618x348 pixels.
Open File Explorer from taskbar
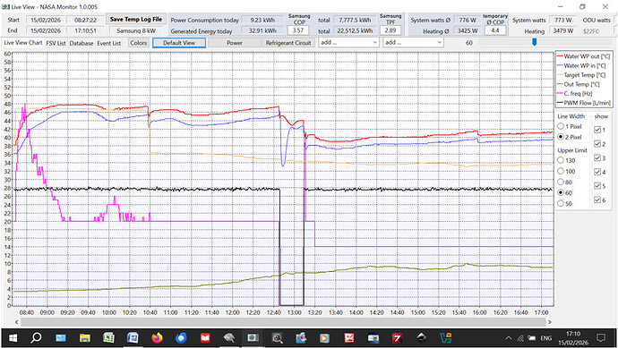[85, 338]
